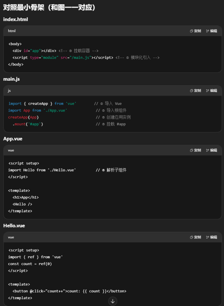Image resolution: width=224 pixels, height=306 pixels.
Task: Copy the main.js code block
Action: 196,91
